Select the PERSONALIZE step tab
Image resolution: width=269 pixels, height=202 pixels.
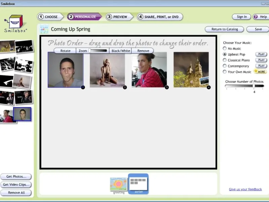pyautogui.click(x=84, y=17)
